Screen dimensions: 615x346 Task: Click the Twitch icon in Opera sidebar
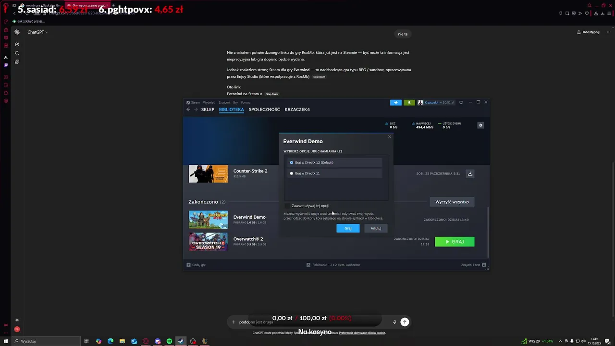6,65
